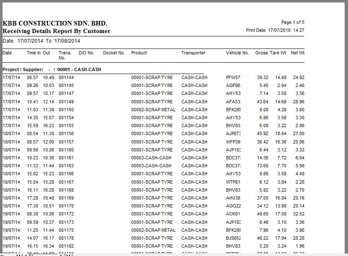
Task: Click the Print Date 17/07/2018 14:27 text
Action: [275, 30]
